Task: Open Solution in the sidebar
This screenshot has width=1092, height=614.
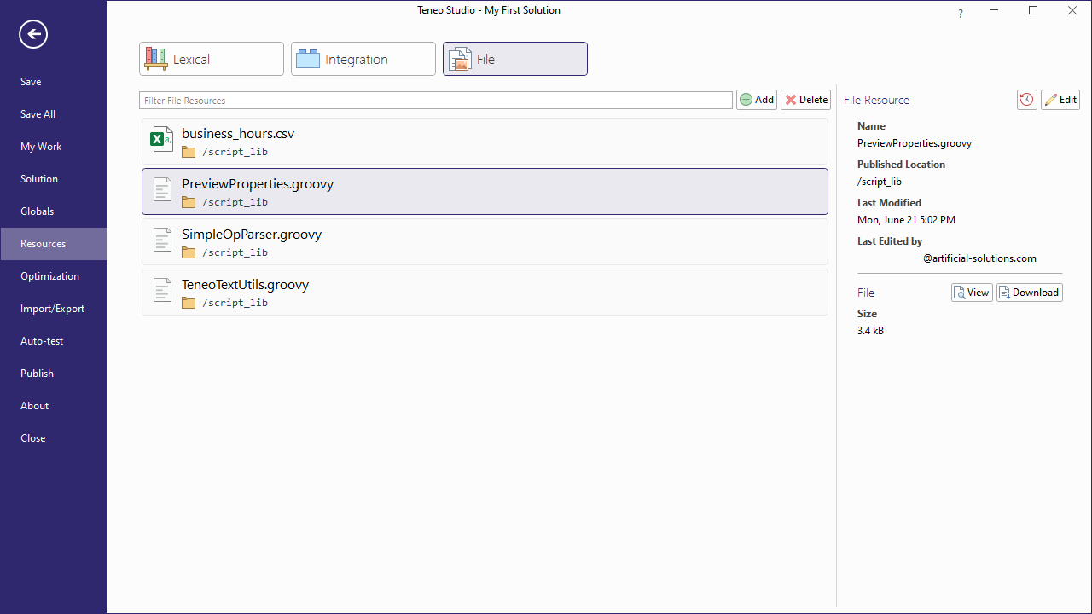Action: coord(53,179)
